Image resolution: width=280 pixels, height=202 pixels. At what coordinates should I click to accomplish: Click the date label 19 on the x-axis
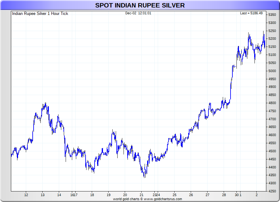(109, 195)
